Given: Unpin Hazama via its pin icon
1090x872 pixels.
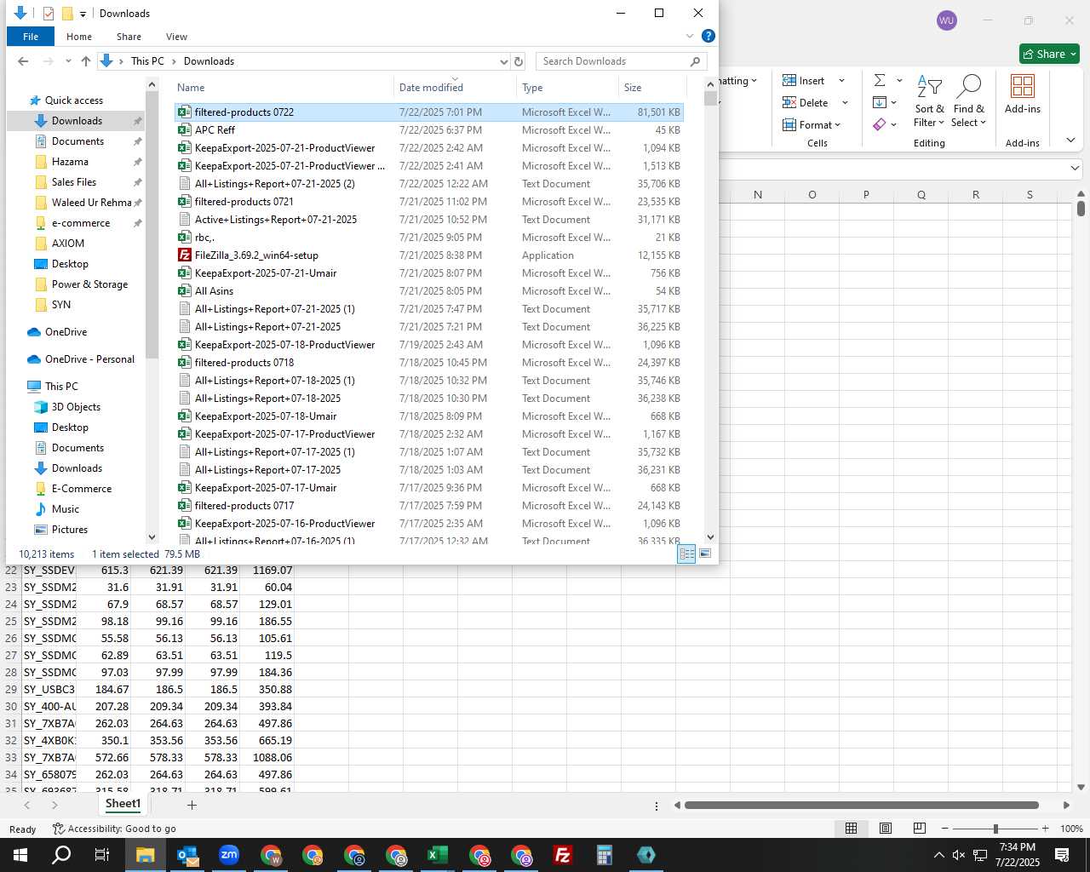Looking at the screenshot, I should pos(137,162).
